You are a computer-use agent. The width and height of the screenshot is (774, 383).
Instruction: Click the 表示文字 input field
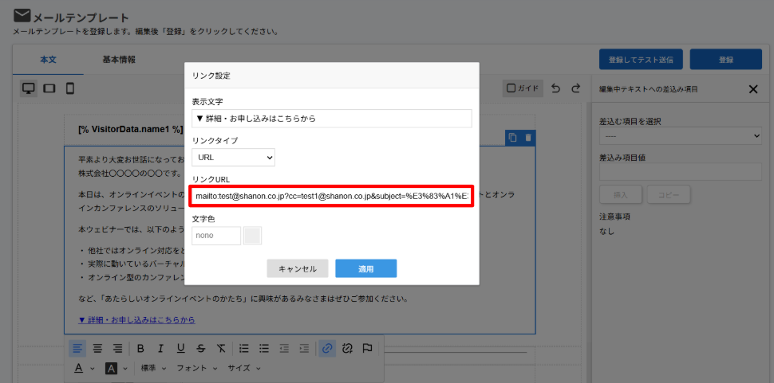pyautogui.click(x=332, y=119)
